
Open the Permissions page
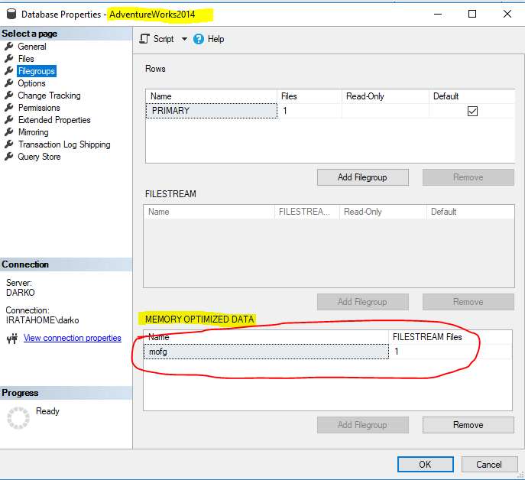pos(39,108)
